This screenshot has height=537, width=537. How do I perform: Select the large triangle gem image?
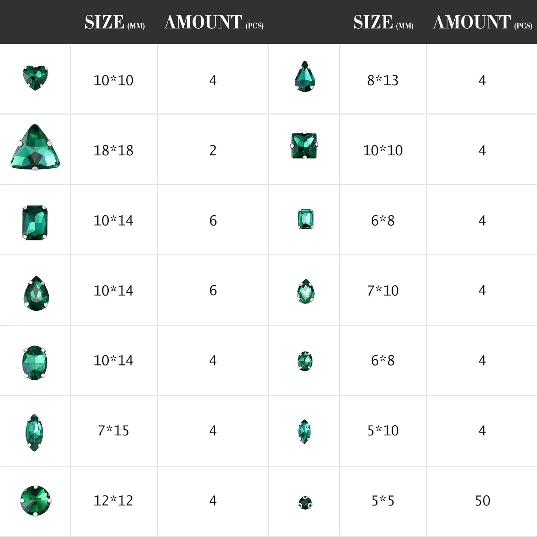coord(35,147)
